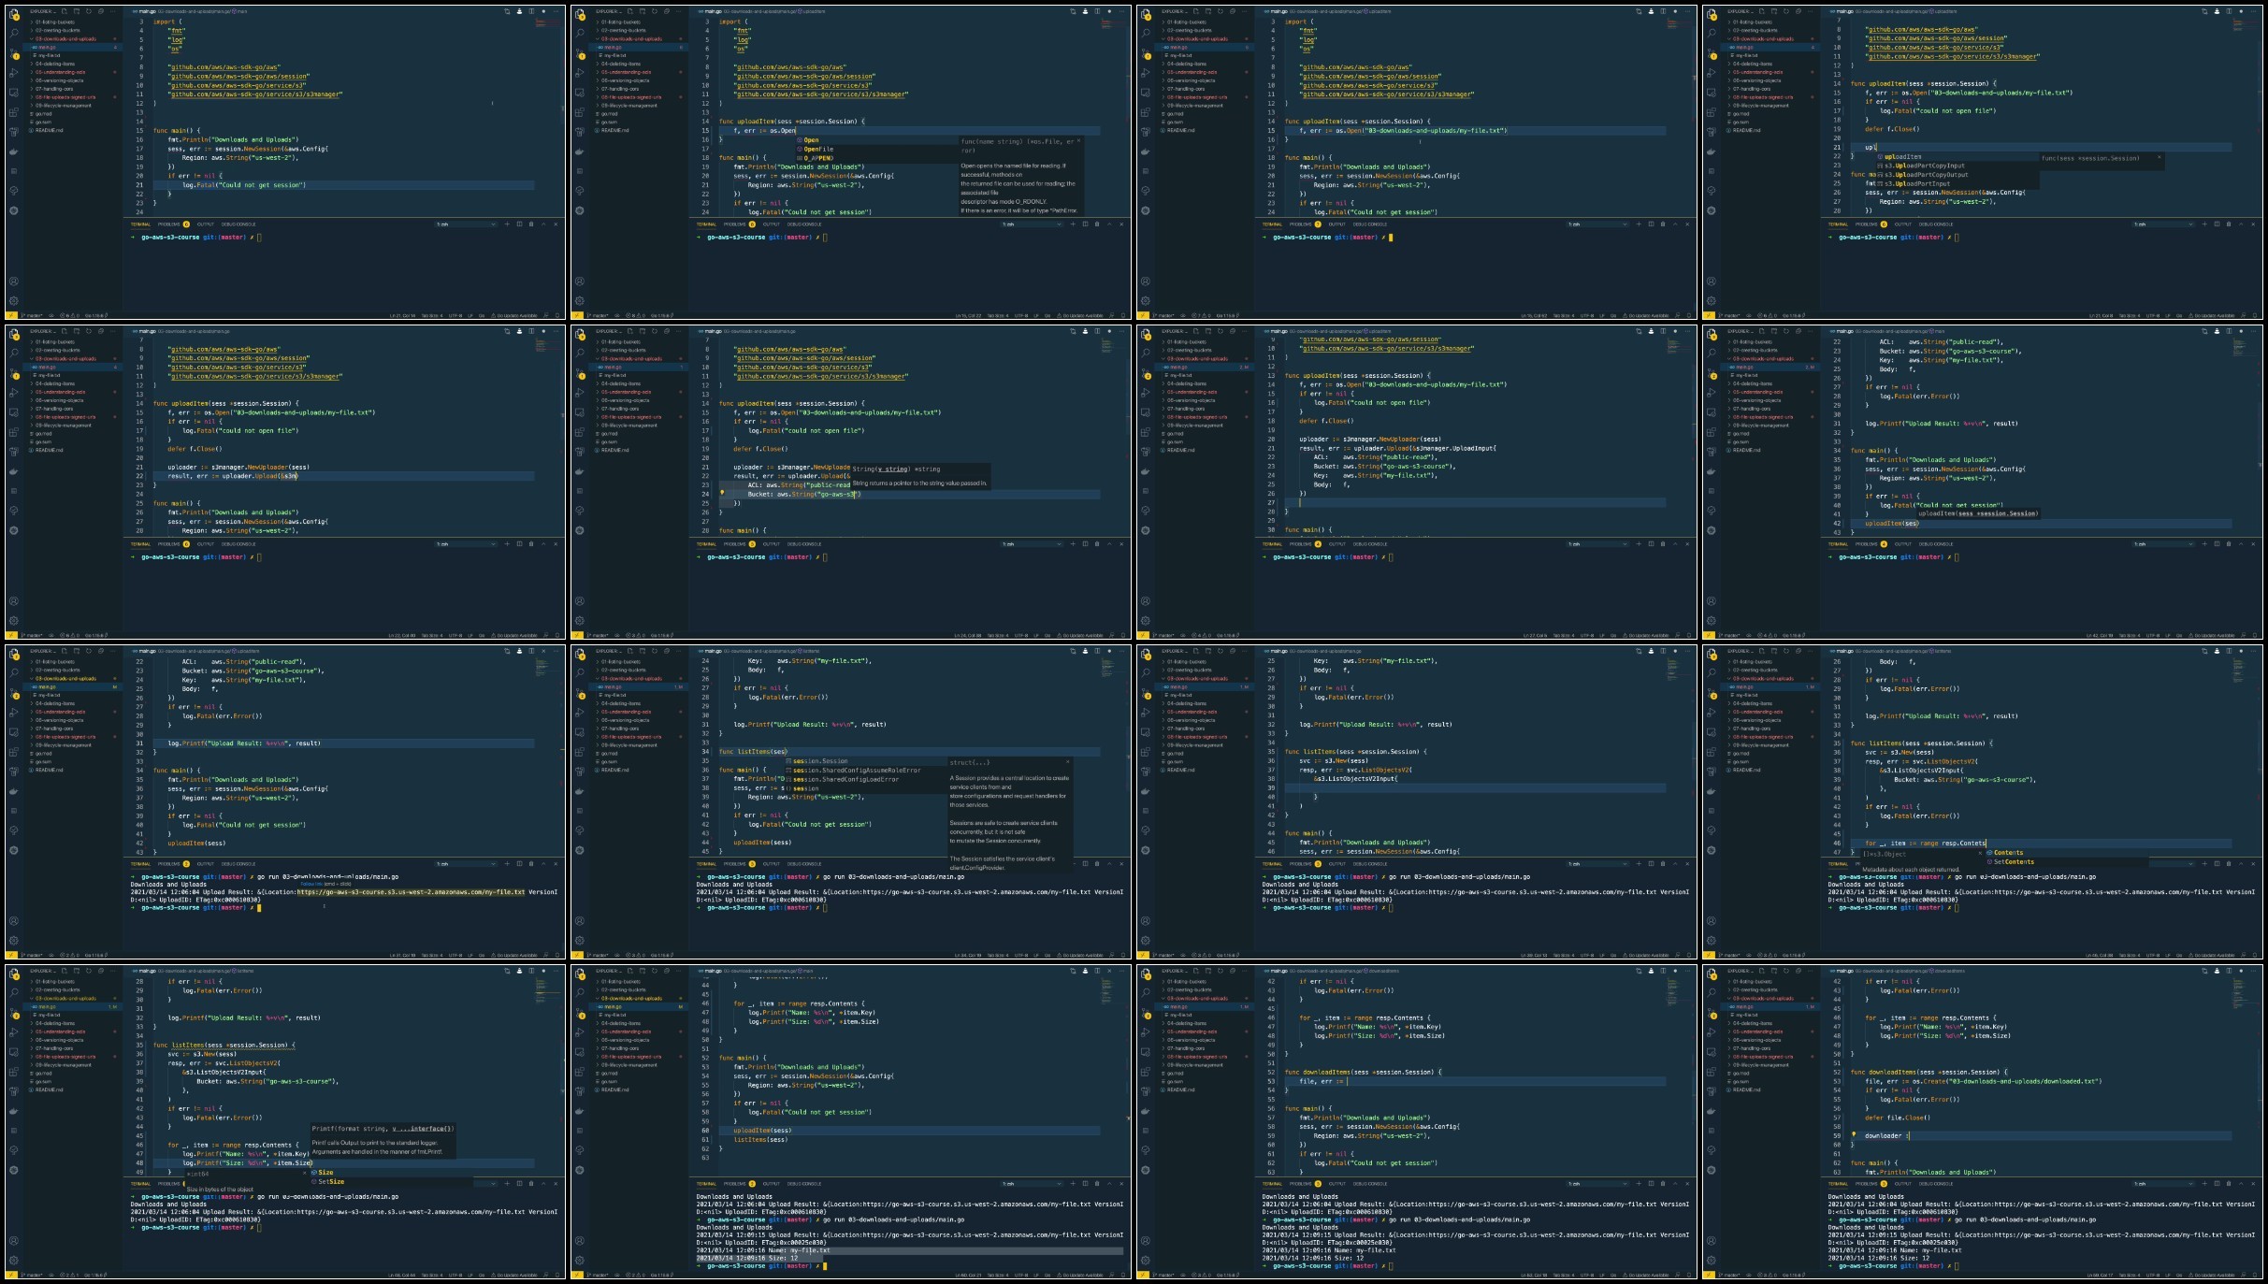Image resolution: width=2268 pixels, height=1284 pixels.
Task: Open Accounts icon in the 'downloader :' frame
Action: click(1712, 1241)
